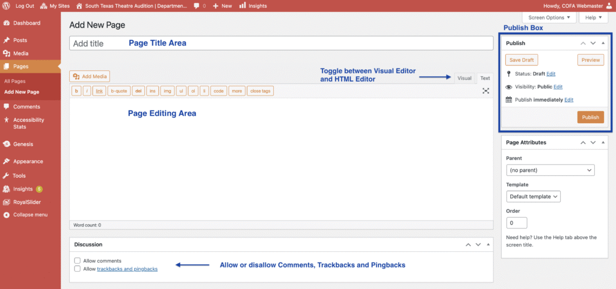Viewport: 616px width, 289px height.
Task: Collapse the Publish box with toggle arrow
Action: tap(603, 43)
